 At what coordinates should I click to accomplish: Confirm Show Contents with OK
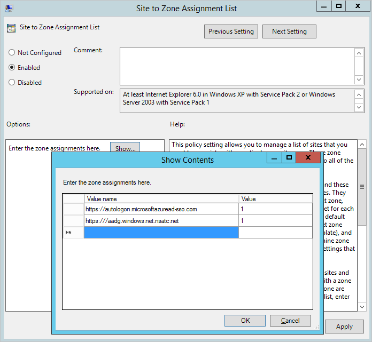(245, 321)
